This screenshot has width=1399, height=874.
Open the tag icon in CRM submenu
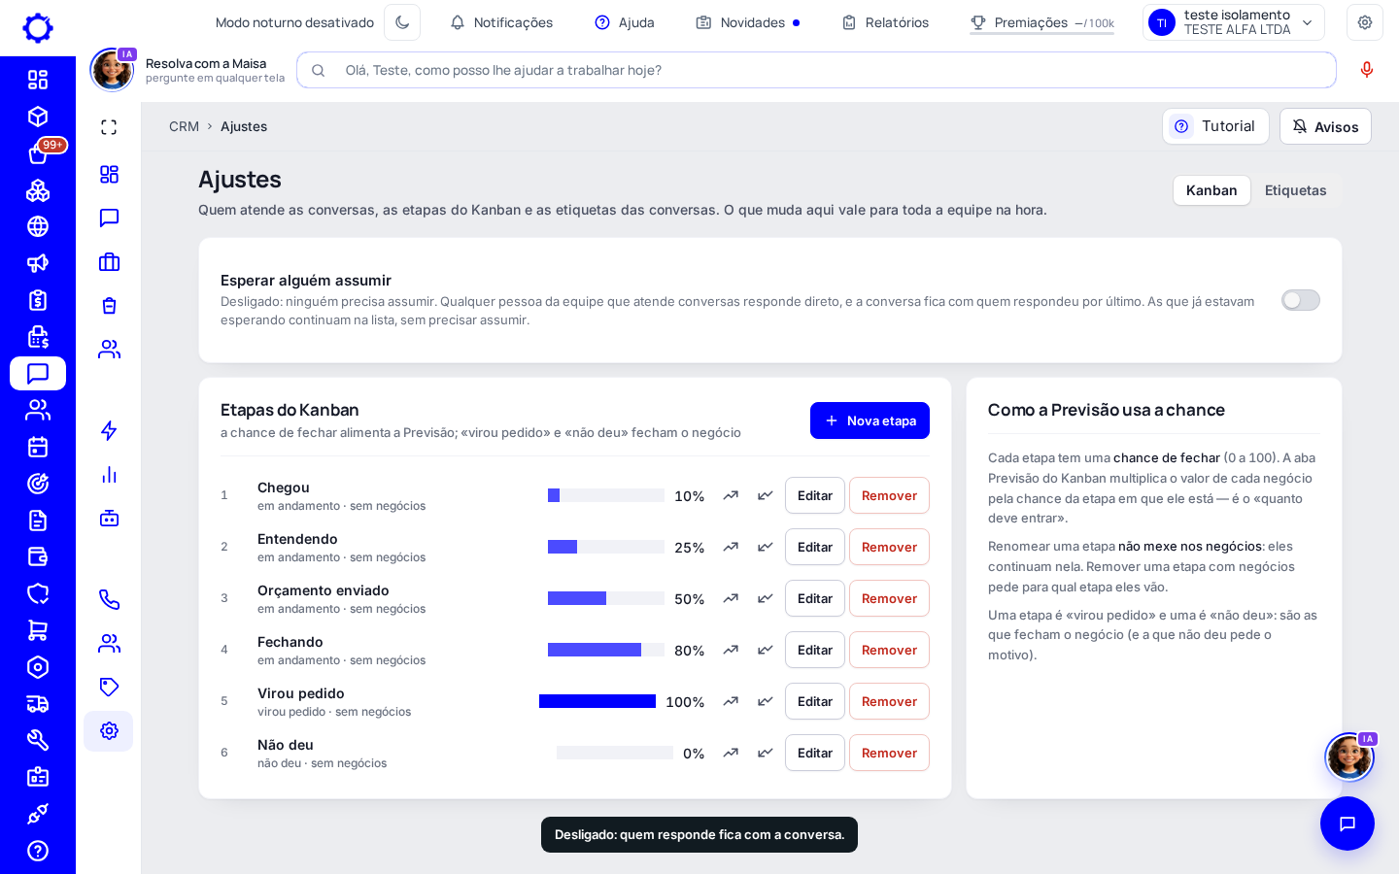[x=109, y=687]
